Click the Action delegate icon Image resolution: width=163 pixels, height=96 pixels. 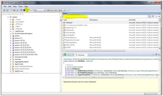[13, 36]
